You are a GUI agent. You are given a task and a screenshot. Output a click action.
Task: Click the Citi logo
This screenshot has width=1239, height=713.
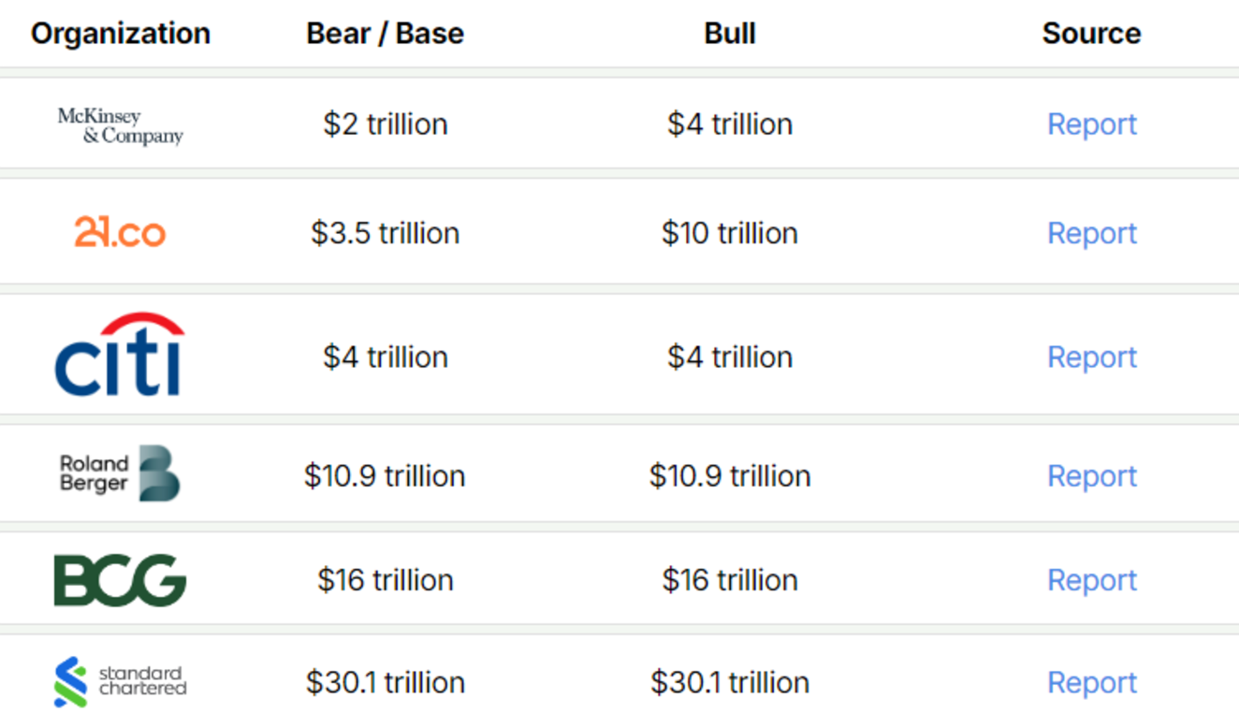[120, 355]
